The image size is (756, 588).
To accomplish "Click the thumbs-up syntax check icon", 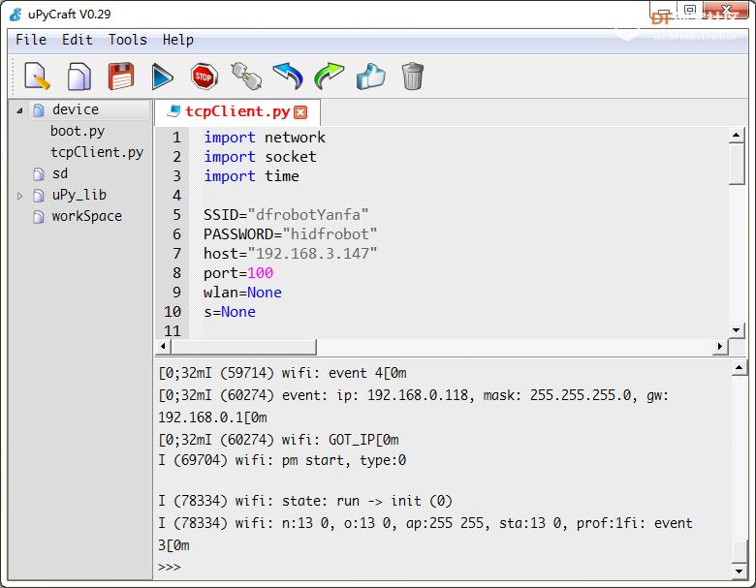I will [371, 77].
